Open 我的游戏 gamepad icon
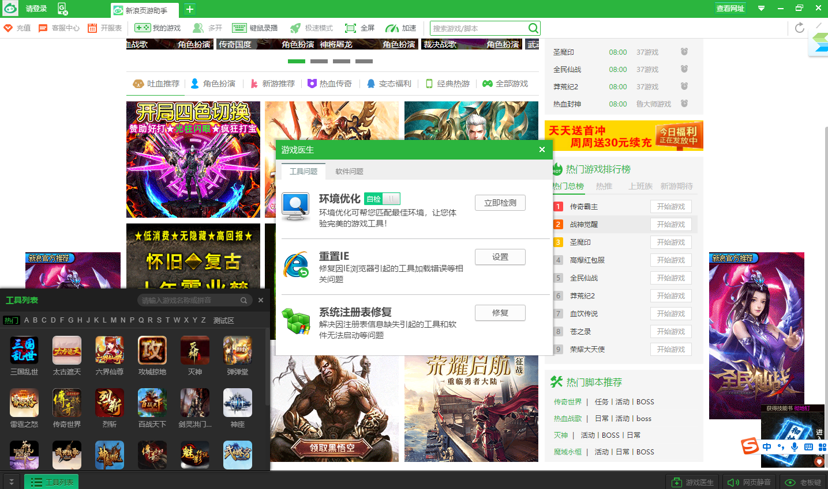The height and width of the screenshot is (489, 828). coord(143,28)
